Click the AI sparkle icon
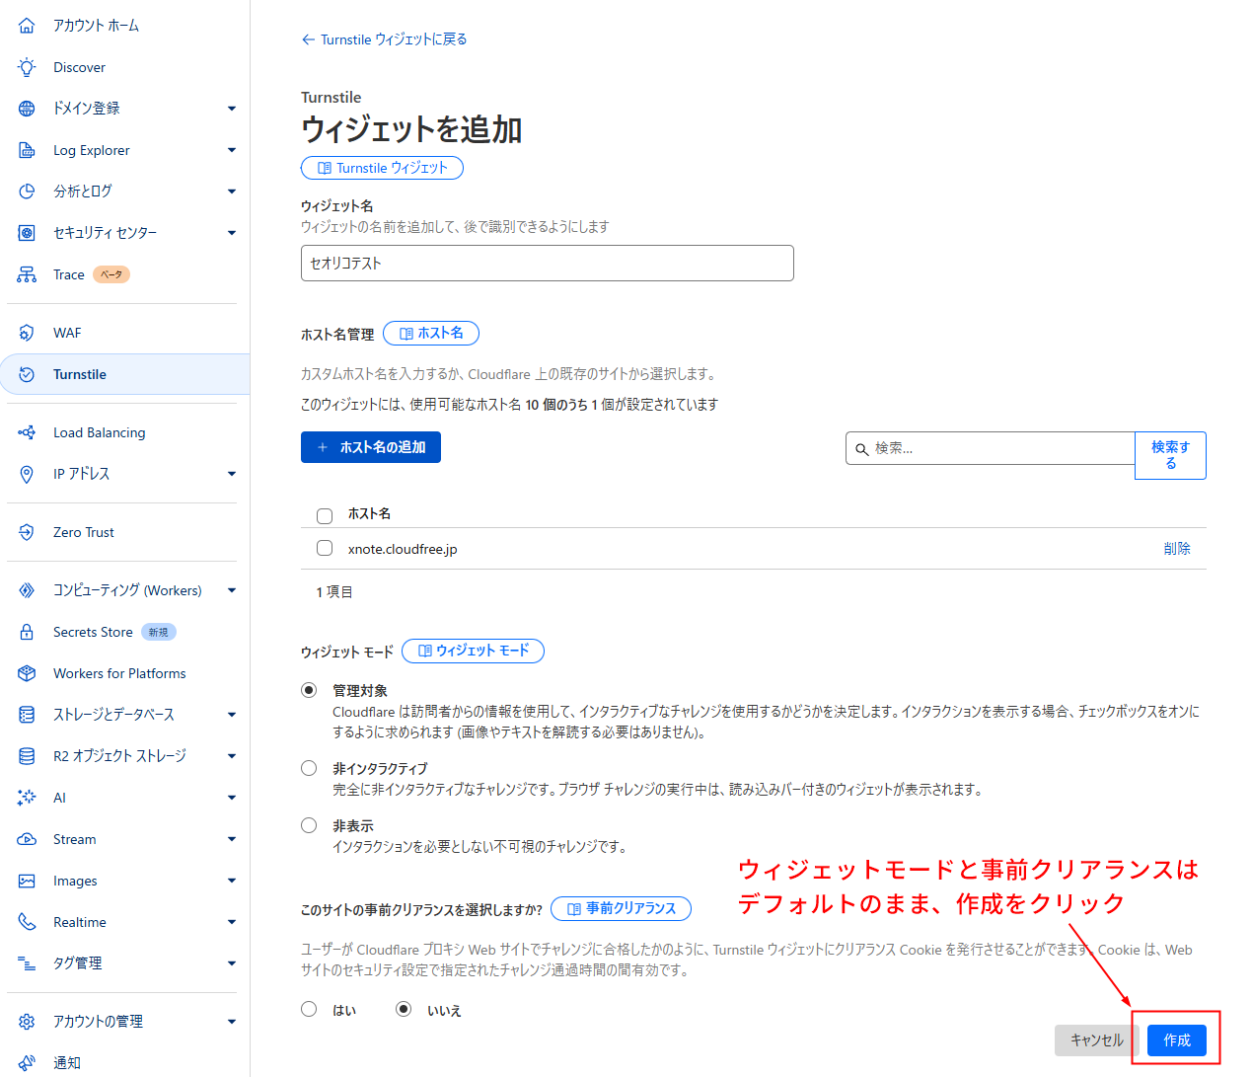1252x1077 pixels. tap(27, 798)
